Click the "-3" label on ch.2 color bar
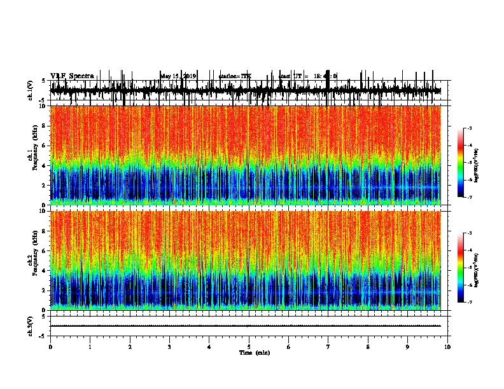Image resolution: width=504 pixels, height=389 pixels. pyautogui.click(x=470, y=233)
